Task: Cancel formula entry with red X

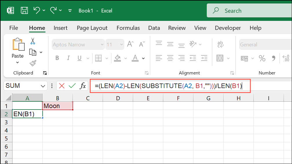Action: point(62,86)
